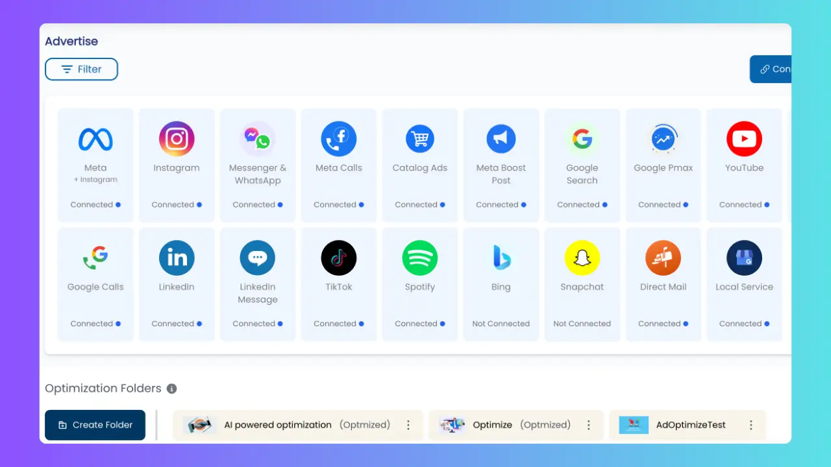Open LinkedIn ads icon
This screenshot has width=831, height=467.
[177, 258]
